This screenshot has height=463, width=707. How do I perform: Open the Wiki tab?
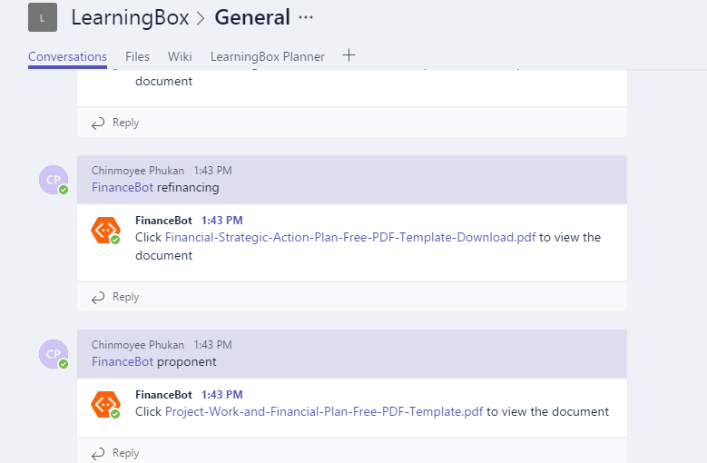tap(180, 56)
